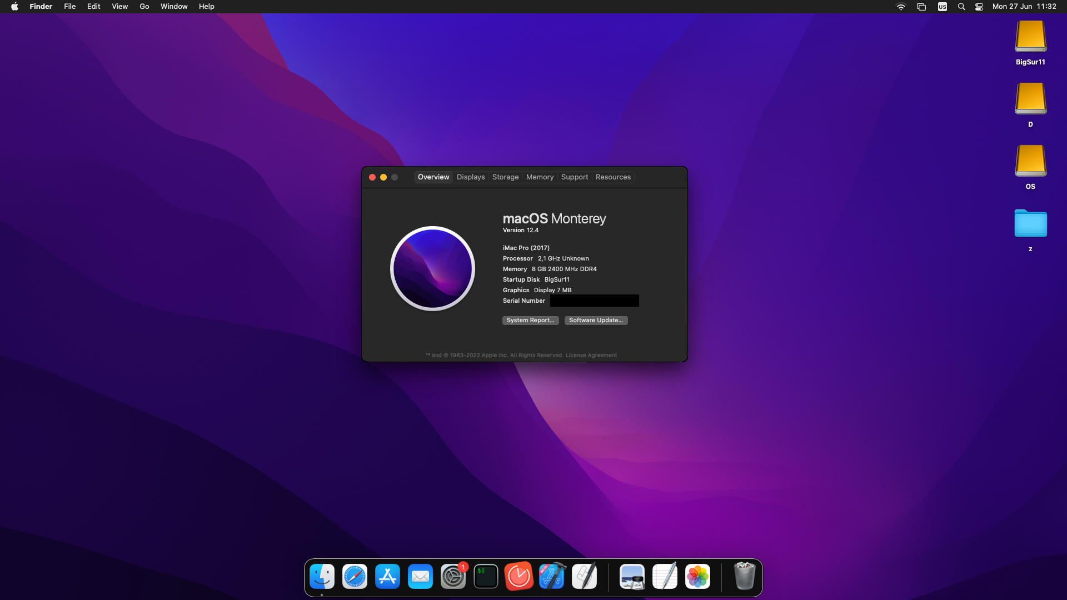
Task: Open App Store
Action: 387,578
